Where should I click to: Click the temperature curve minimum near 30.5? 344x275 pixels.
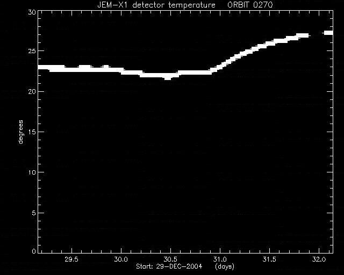coord(168,78)
